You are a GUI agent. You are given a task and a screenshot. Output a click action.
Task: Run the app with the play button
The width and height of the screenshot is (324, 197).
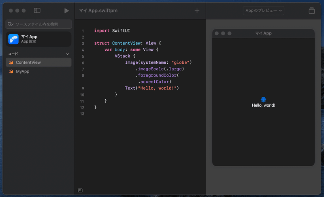pos(66,11)
